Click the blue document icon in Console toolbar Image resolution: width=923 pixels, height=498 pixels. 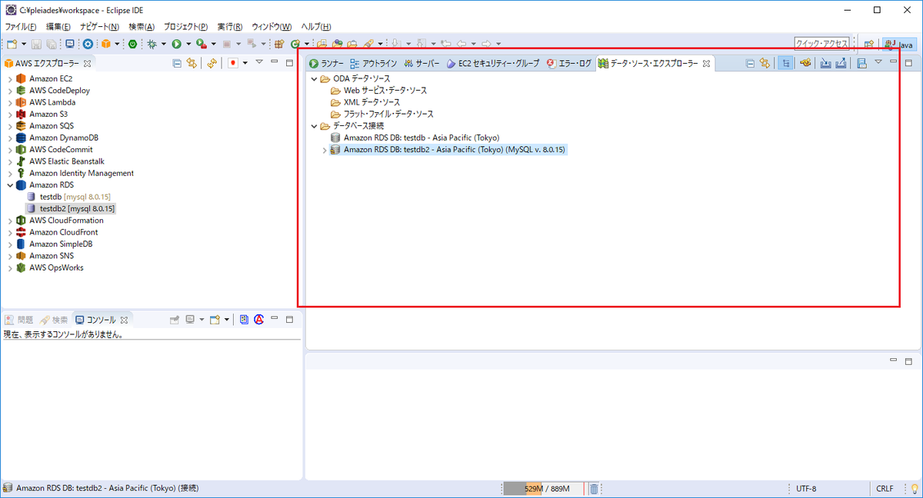(x=244, y=319)
